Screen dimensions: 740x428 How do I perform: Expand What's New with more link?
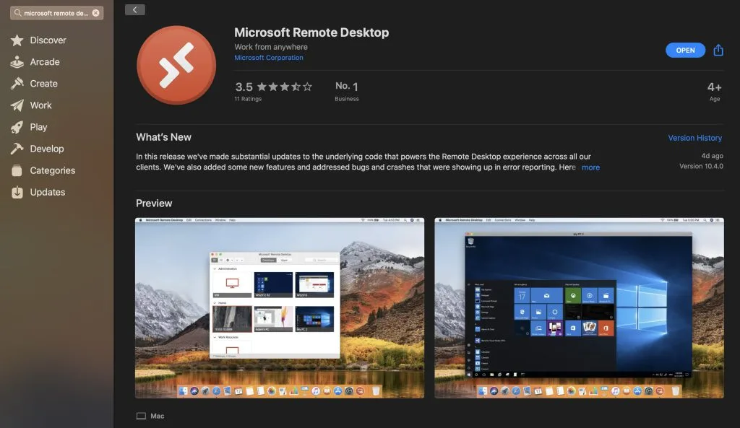pyautogui.click(x=590, y=167)
